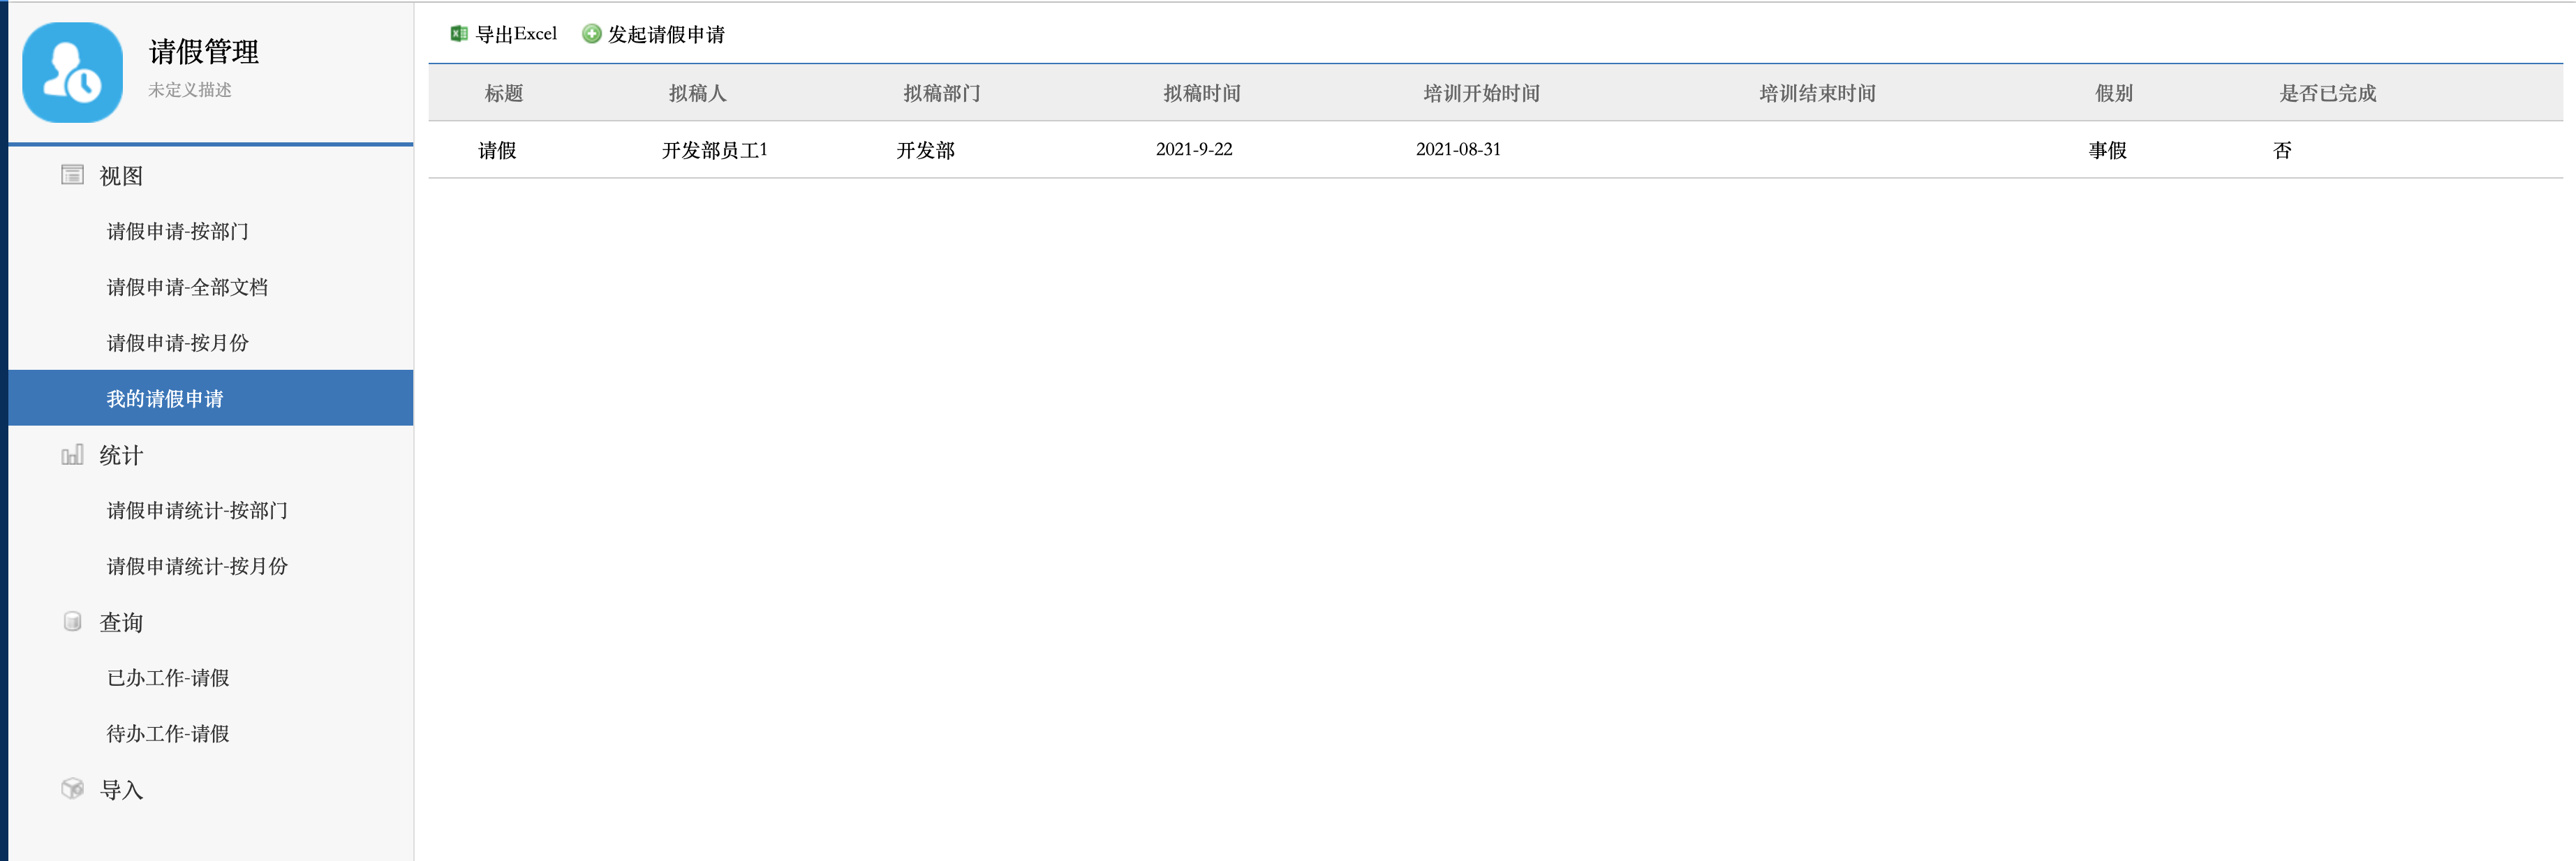
Task: Open the 请假 record title cell
Action: [497, 150]
